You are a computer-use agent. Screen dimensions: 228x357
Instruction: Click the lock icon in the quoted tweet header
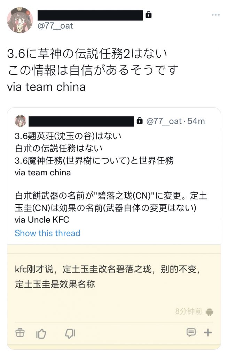[x=140, y=120]
